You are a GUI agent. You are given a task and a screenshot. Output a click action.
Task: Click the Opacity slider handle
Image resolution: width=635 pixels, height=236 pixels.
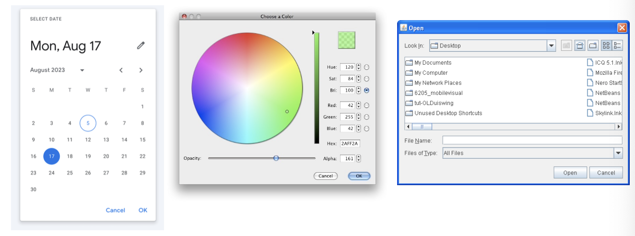click(x=276, y=158)
